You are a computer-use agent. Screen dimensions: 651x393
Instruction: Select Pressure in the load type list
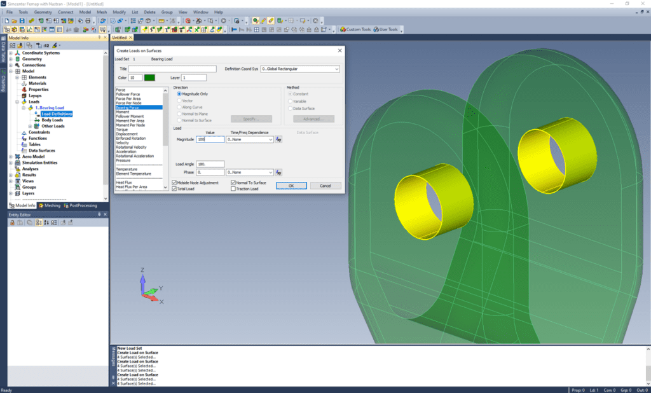click(124, 160)
